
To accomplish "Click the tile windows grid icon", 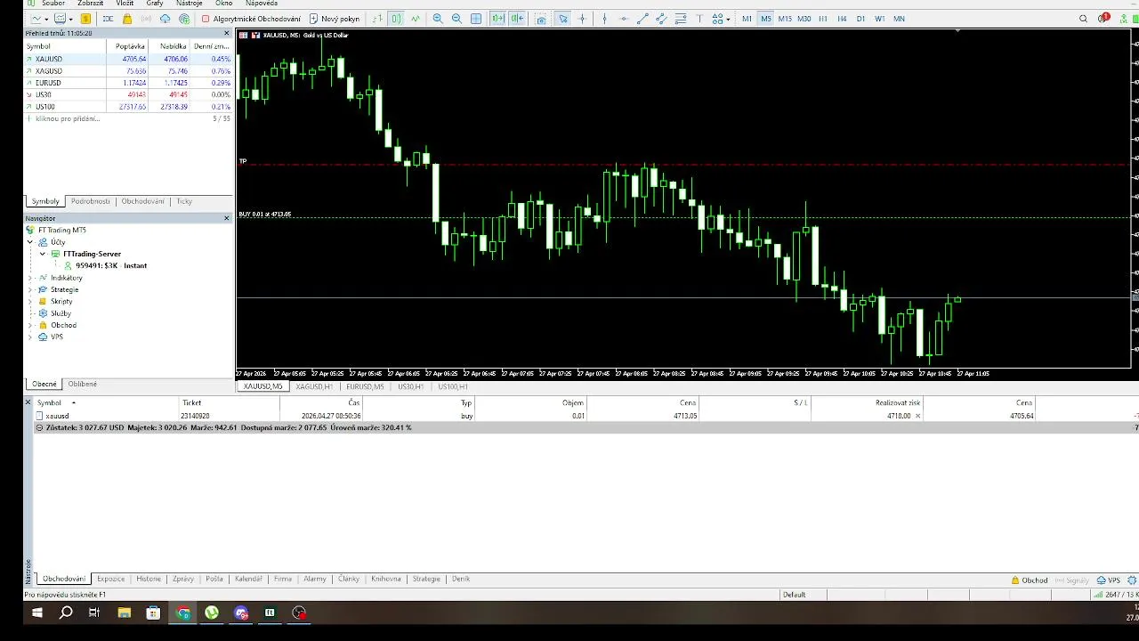I will pyautogui.click(x=476, y=19).
